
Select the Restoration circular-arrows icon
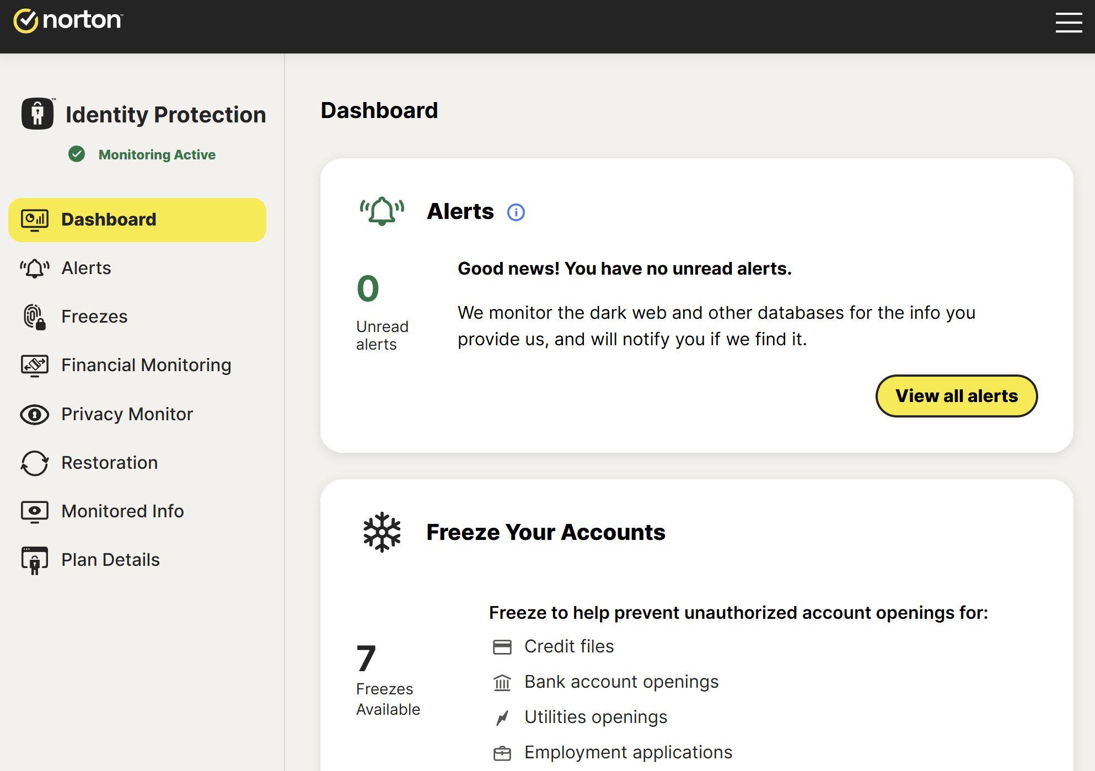34,463
